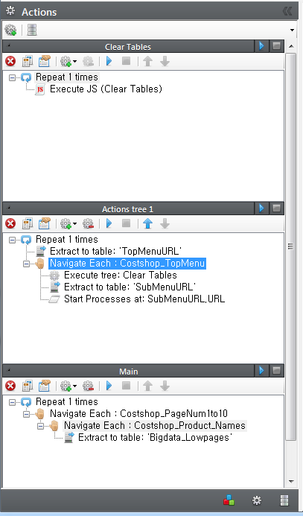
Task: Select Repeat 1 times in Clear Tables tree
Action: click(67, 77)
